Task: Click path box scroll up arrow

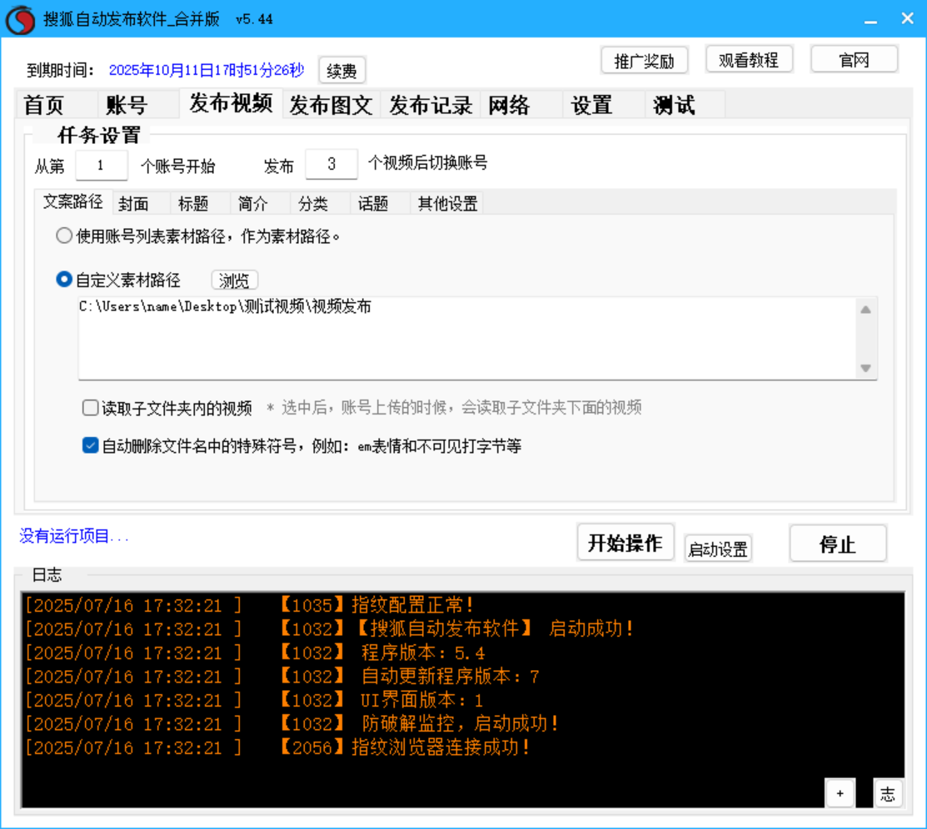Action: coord(865,310)
